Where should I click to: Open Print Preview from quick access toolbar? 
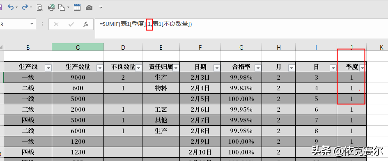click(39, 7)
